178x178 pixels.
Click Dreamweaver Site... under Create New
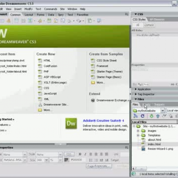(x=56, y=105)
